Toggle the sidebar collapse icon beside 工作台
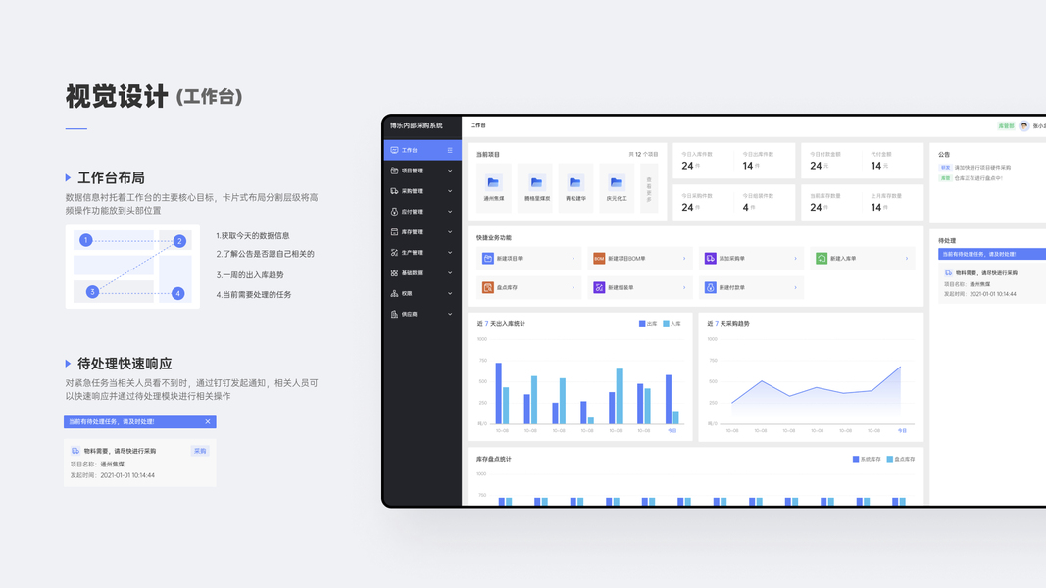 [x=450, y=150]
